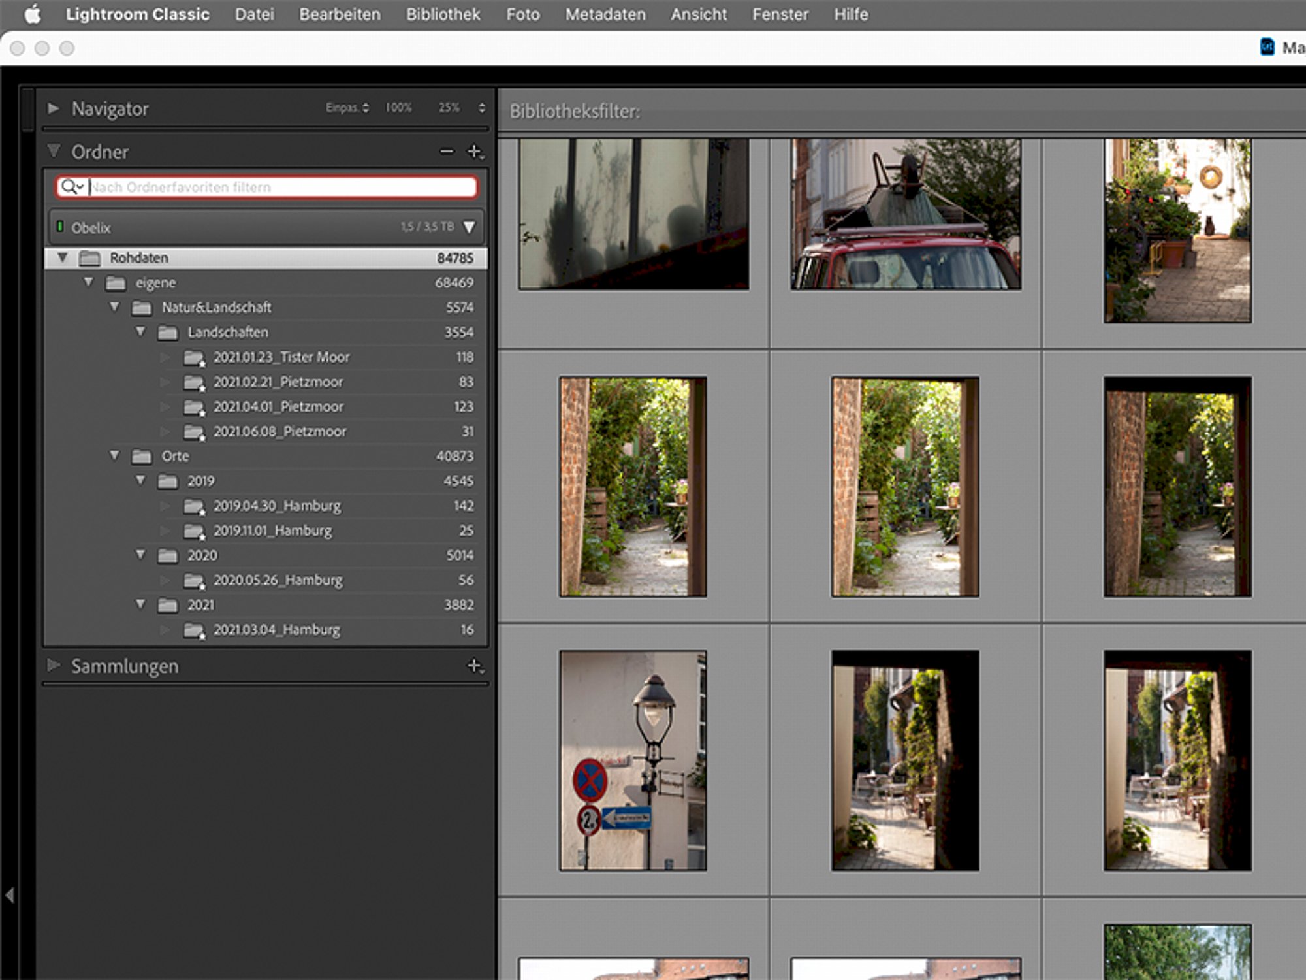1306x980 pixels.
Task: Collapse the Rohdaten folder
Action: [x=63, y=257]
